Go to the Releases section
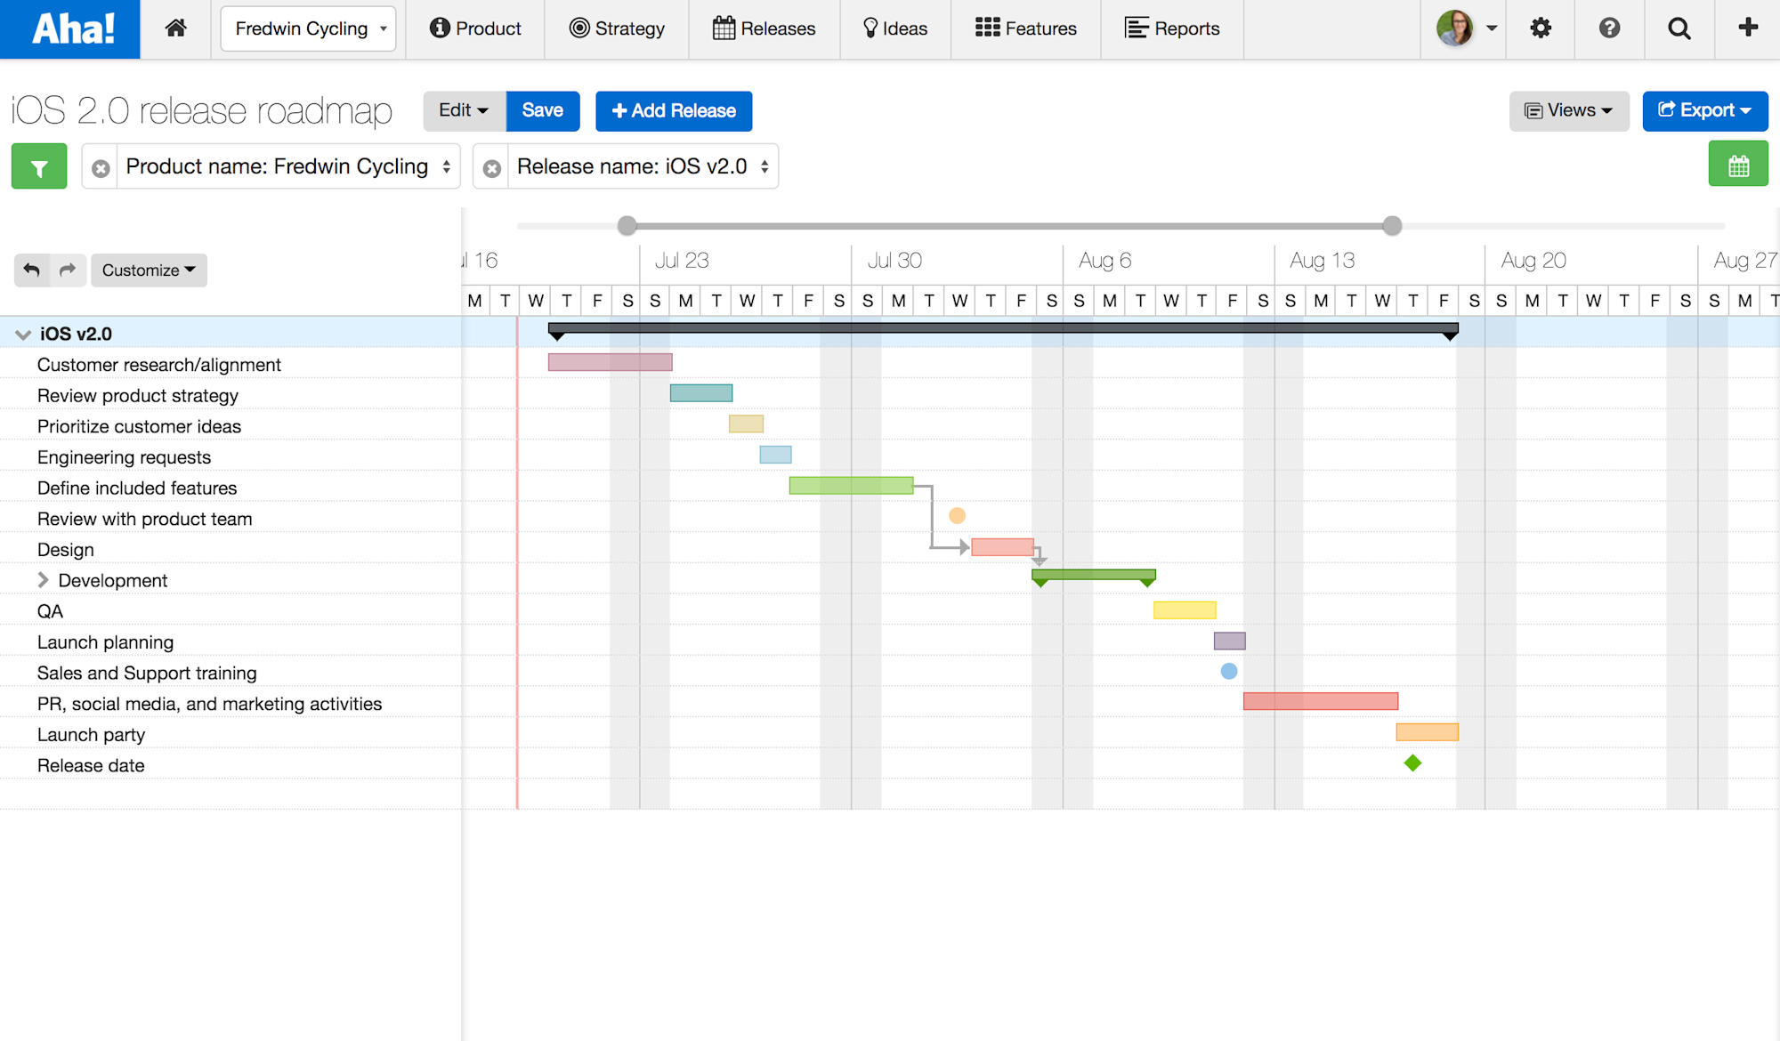1780x1041 pixels. 764,28
